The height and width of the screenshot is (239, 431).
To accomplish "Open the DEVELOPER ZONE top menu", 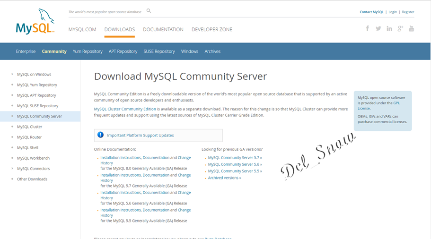I will 212,29.
